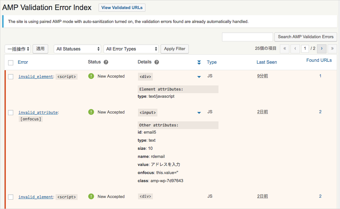Screen dimensions: 340x209
Task: Click Search AMP Validation Errors button
Action: (305, 37)
